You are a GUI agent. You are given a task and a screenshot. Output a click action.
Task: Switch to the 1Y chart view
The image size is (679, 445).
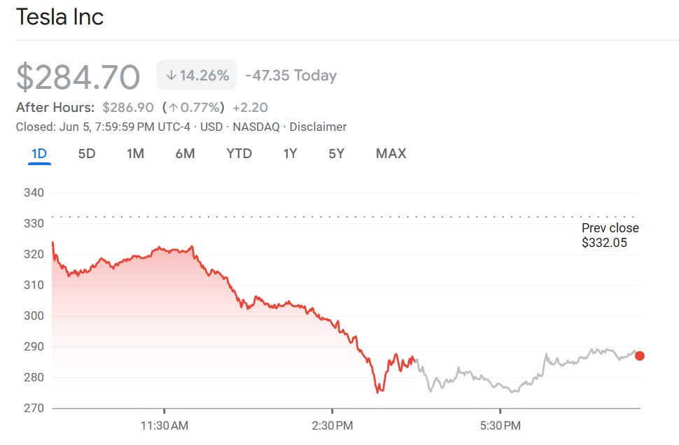coord(290,153)
